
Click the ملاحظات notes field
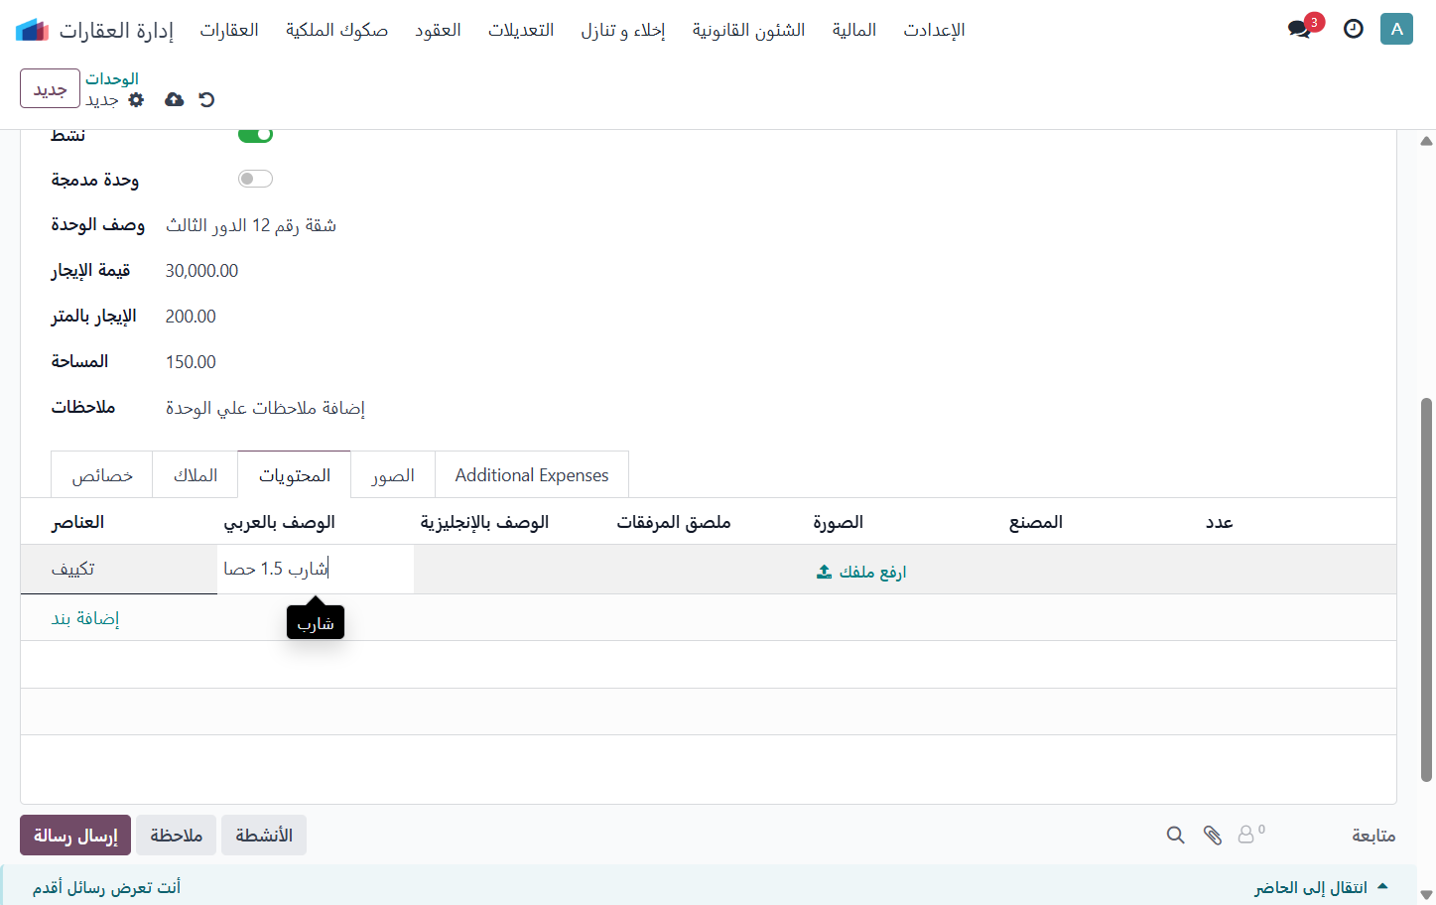[265, 408]
